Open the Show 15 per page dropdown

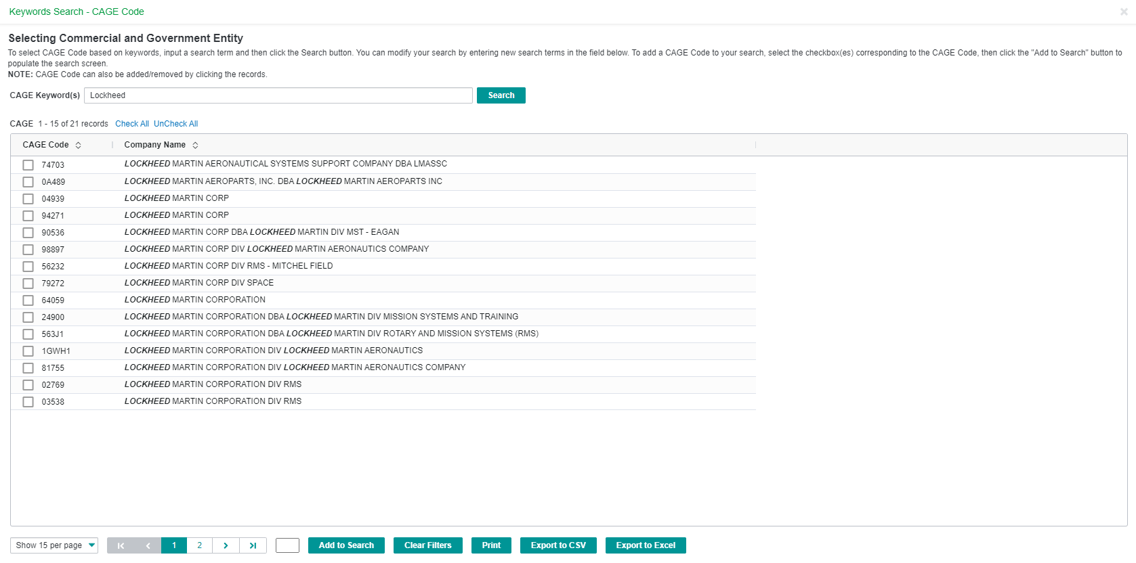[54, 545]
